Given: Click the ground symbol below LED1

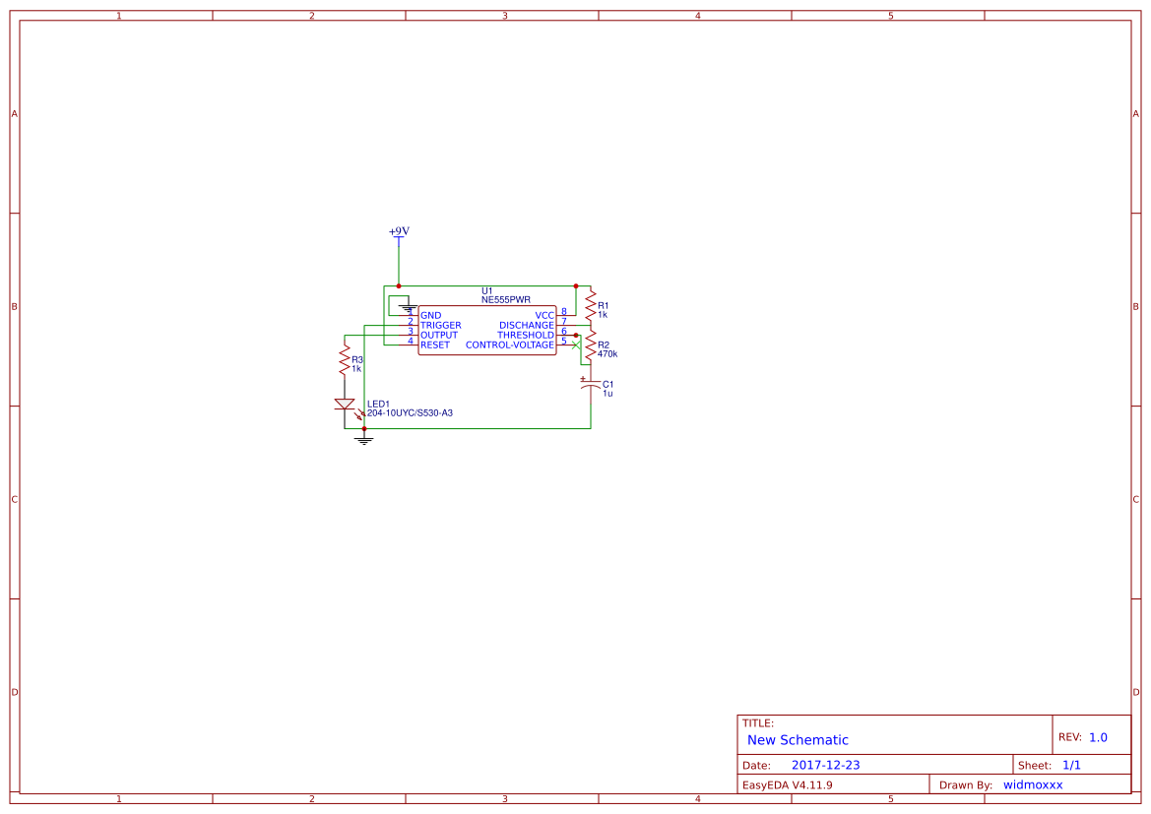Looking at the screenshot, I should pos(362,438).
